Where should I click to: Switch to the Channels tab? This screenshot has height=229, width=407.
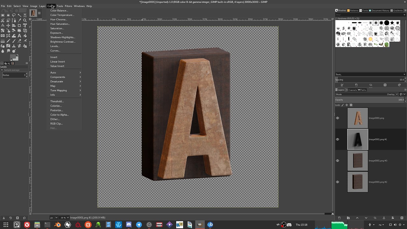(x=351, y=90)
